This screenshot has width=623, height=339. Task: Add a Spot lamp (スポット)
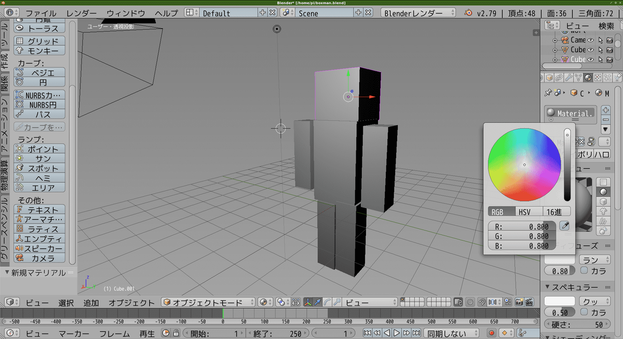pos(39,169)
